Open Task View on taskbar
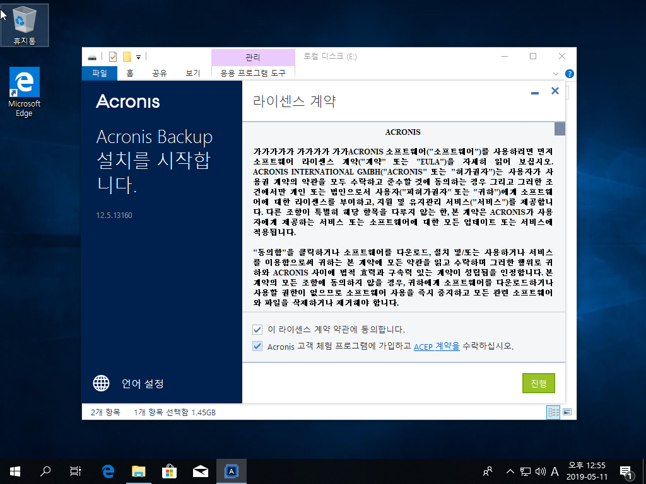Screen dimensions: 646x484 pos(76,471)
